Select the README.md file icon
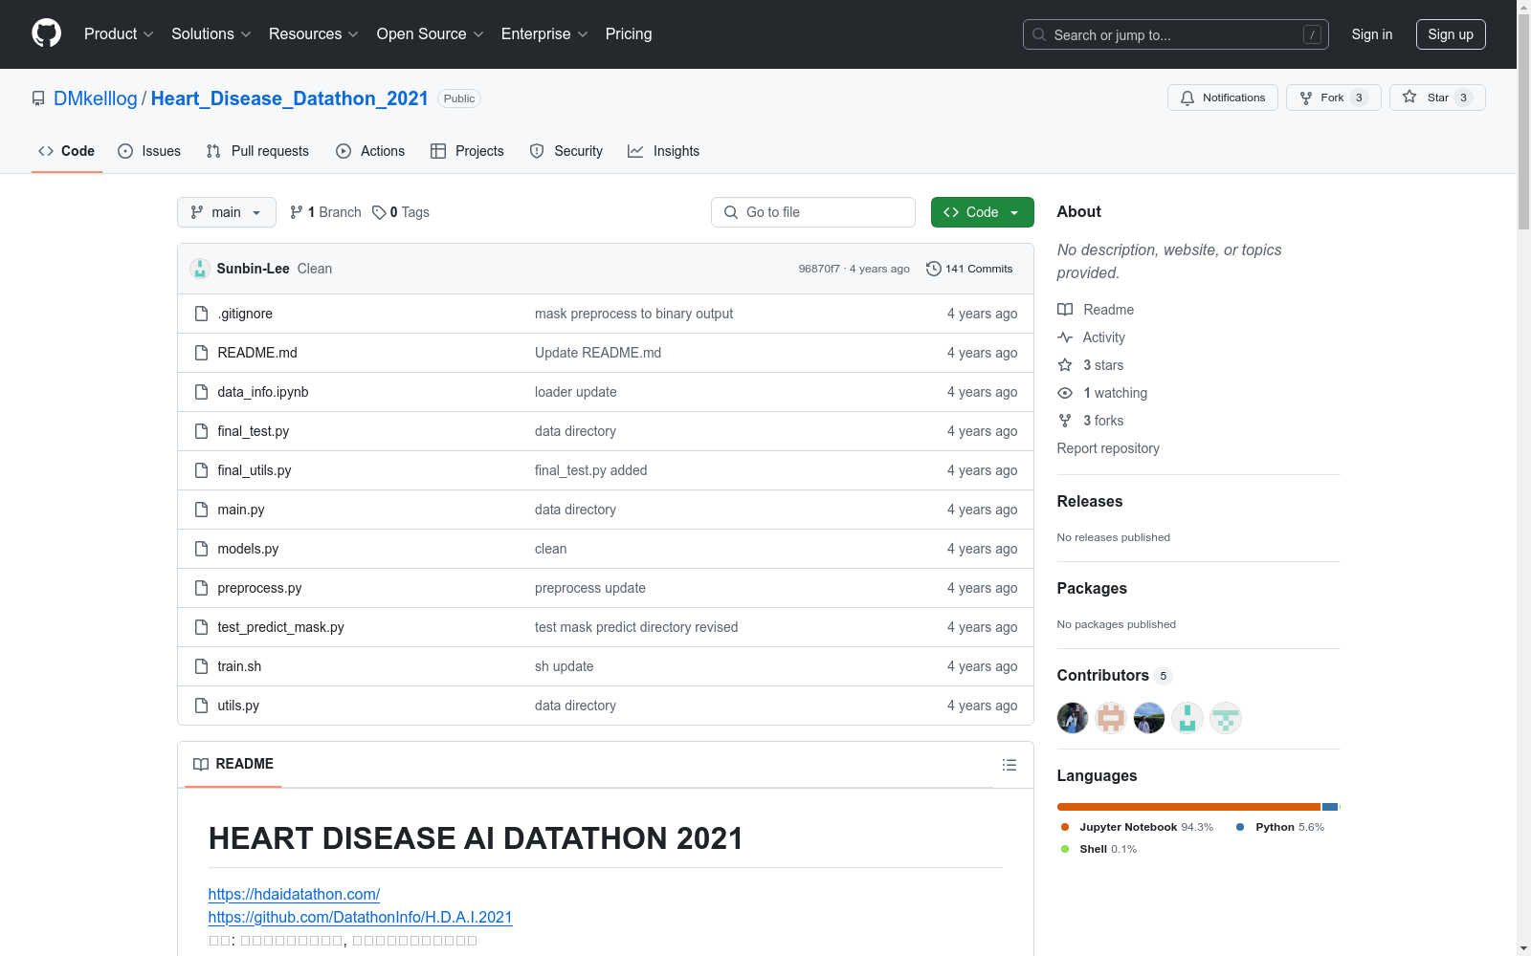Image resolution: width=1531 pixels, height=956 pixels. pos(201,353)
